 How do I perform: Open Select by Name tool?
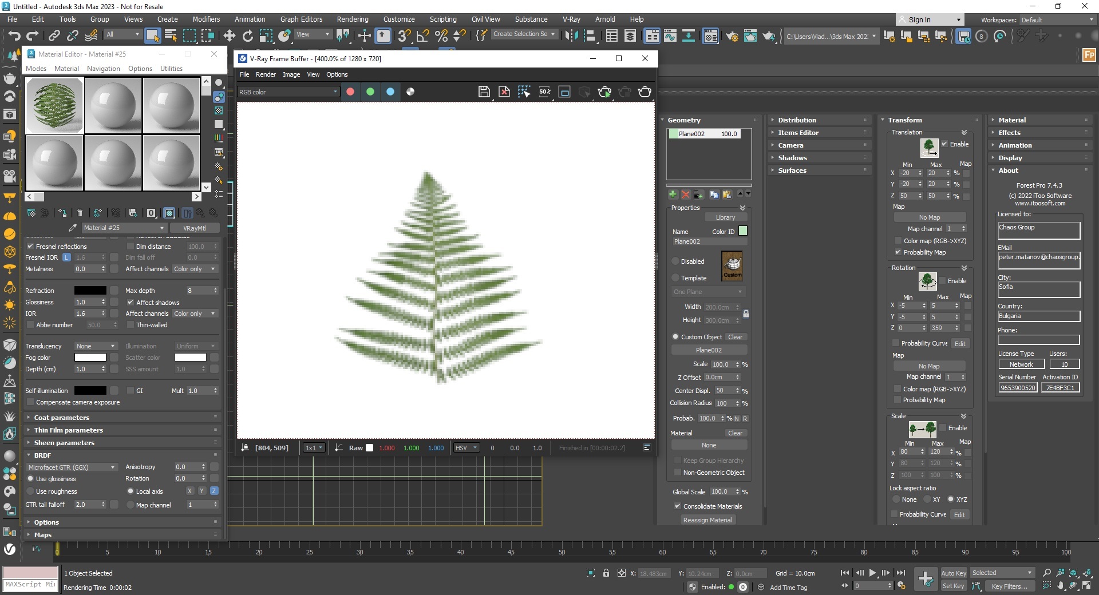pyautogui.click(x=171, y=35)
